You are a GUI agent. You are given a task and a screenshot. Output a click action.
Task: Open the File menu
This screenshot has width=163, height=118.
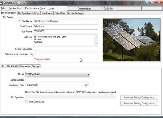(x=3, y=8)
